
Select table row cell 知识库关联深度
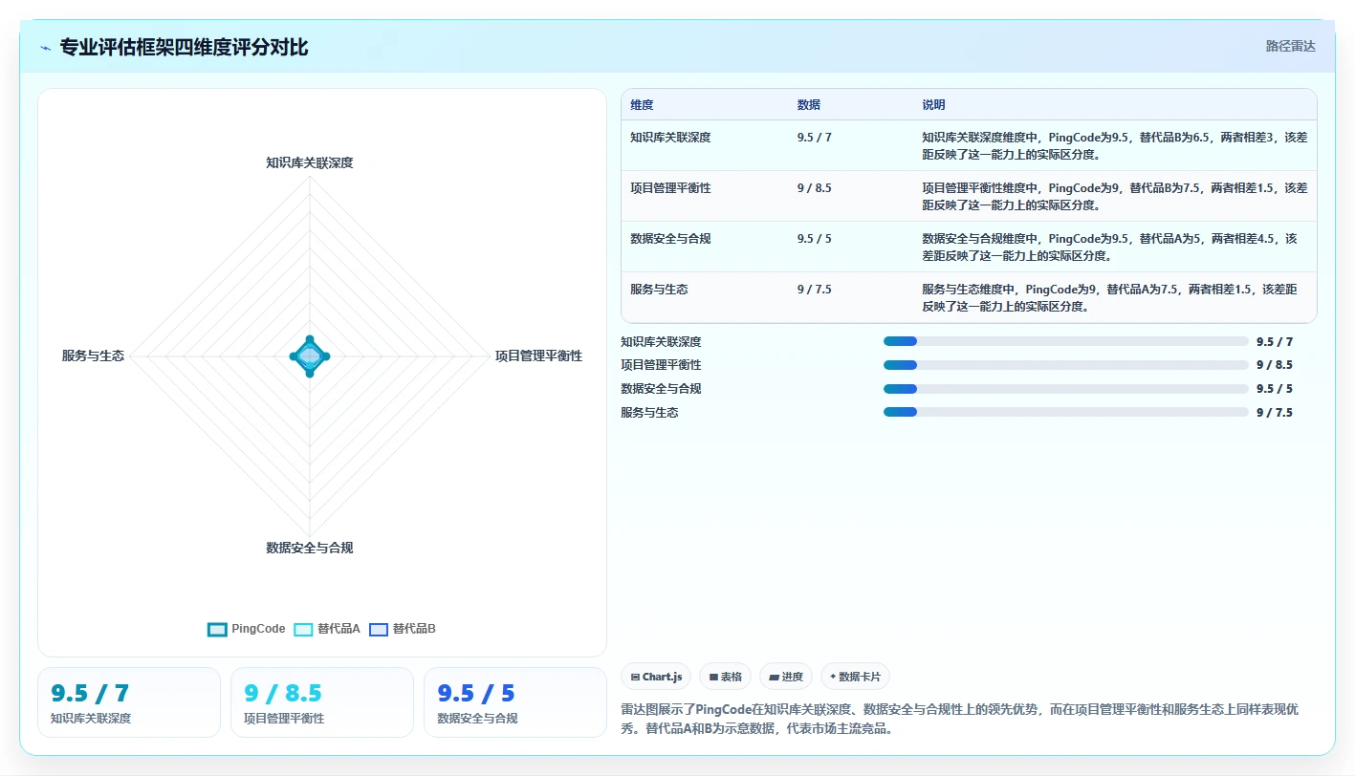(x=670, y=138)
